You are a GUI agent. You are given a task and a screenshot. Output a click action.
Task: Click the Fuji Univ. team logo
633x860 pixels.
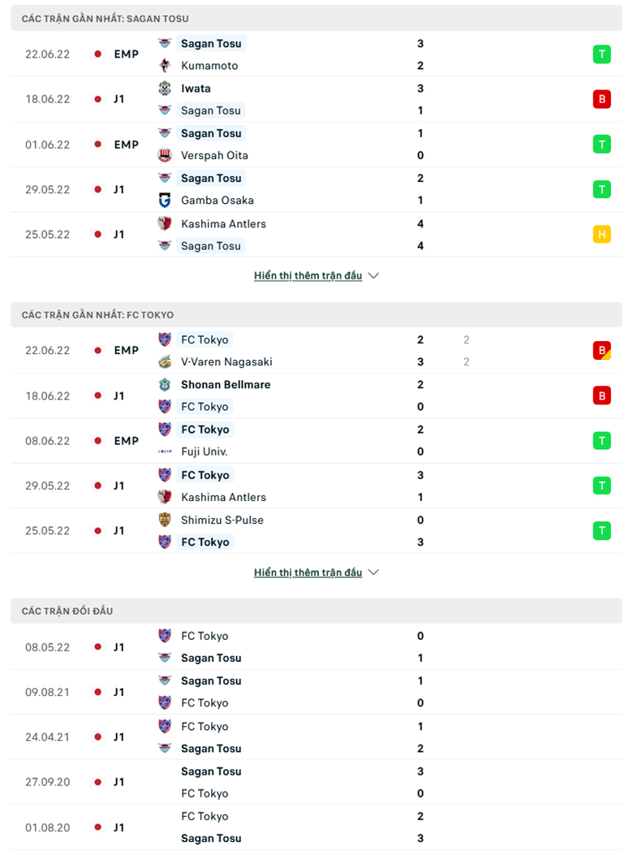point(165,452)
